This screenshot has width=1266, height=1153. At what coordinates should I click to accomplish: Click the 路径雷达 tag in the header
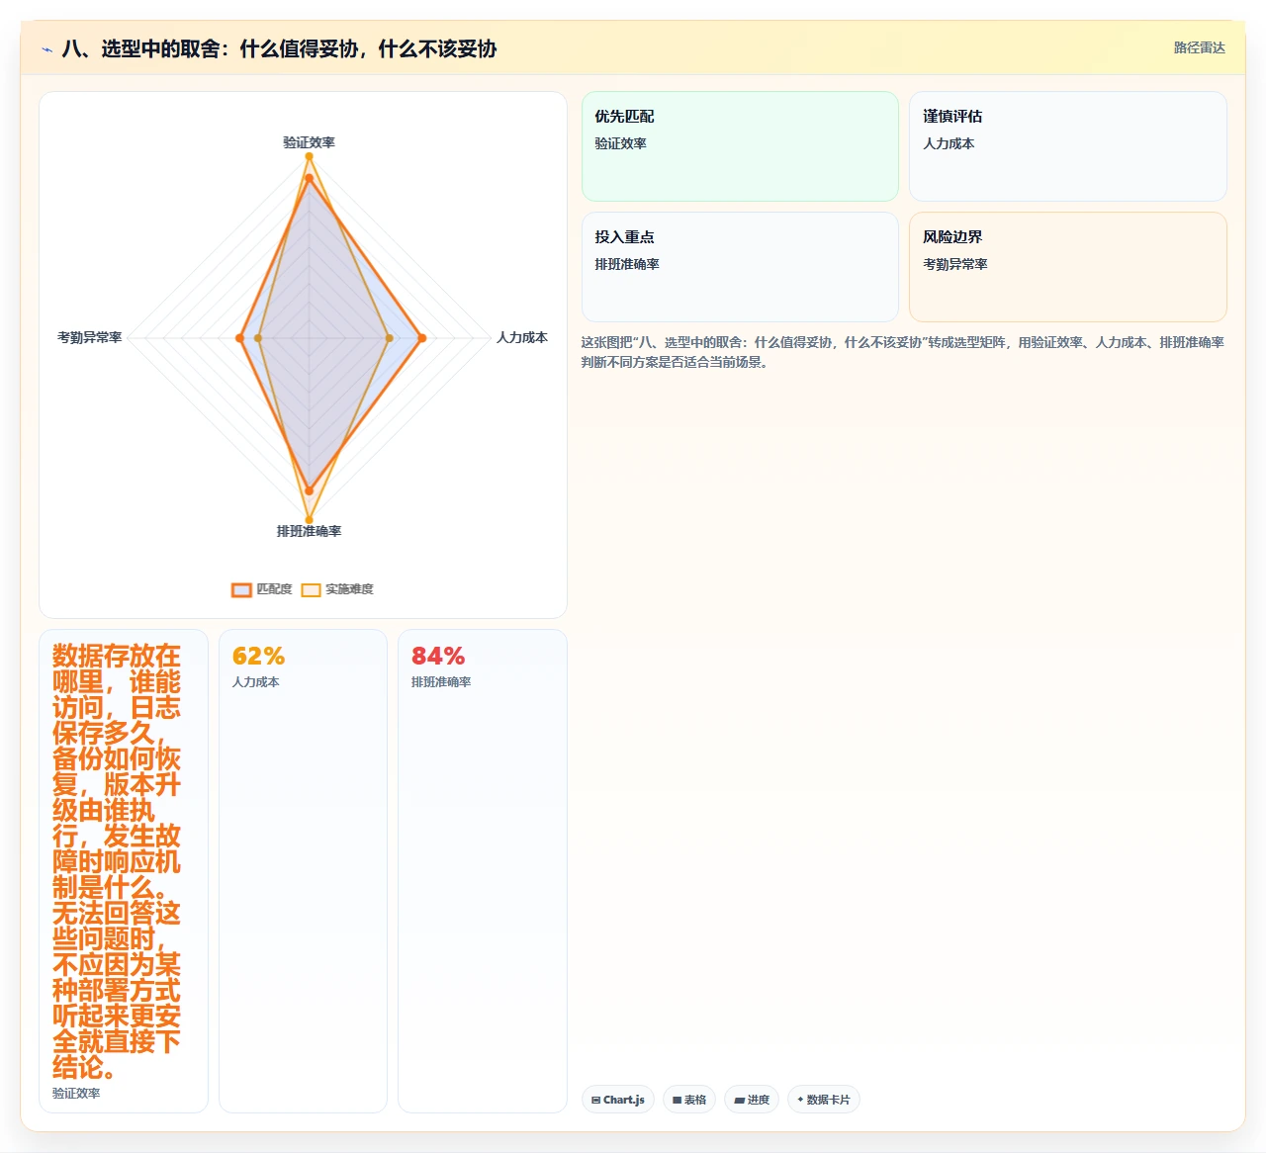1199,47
